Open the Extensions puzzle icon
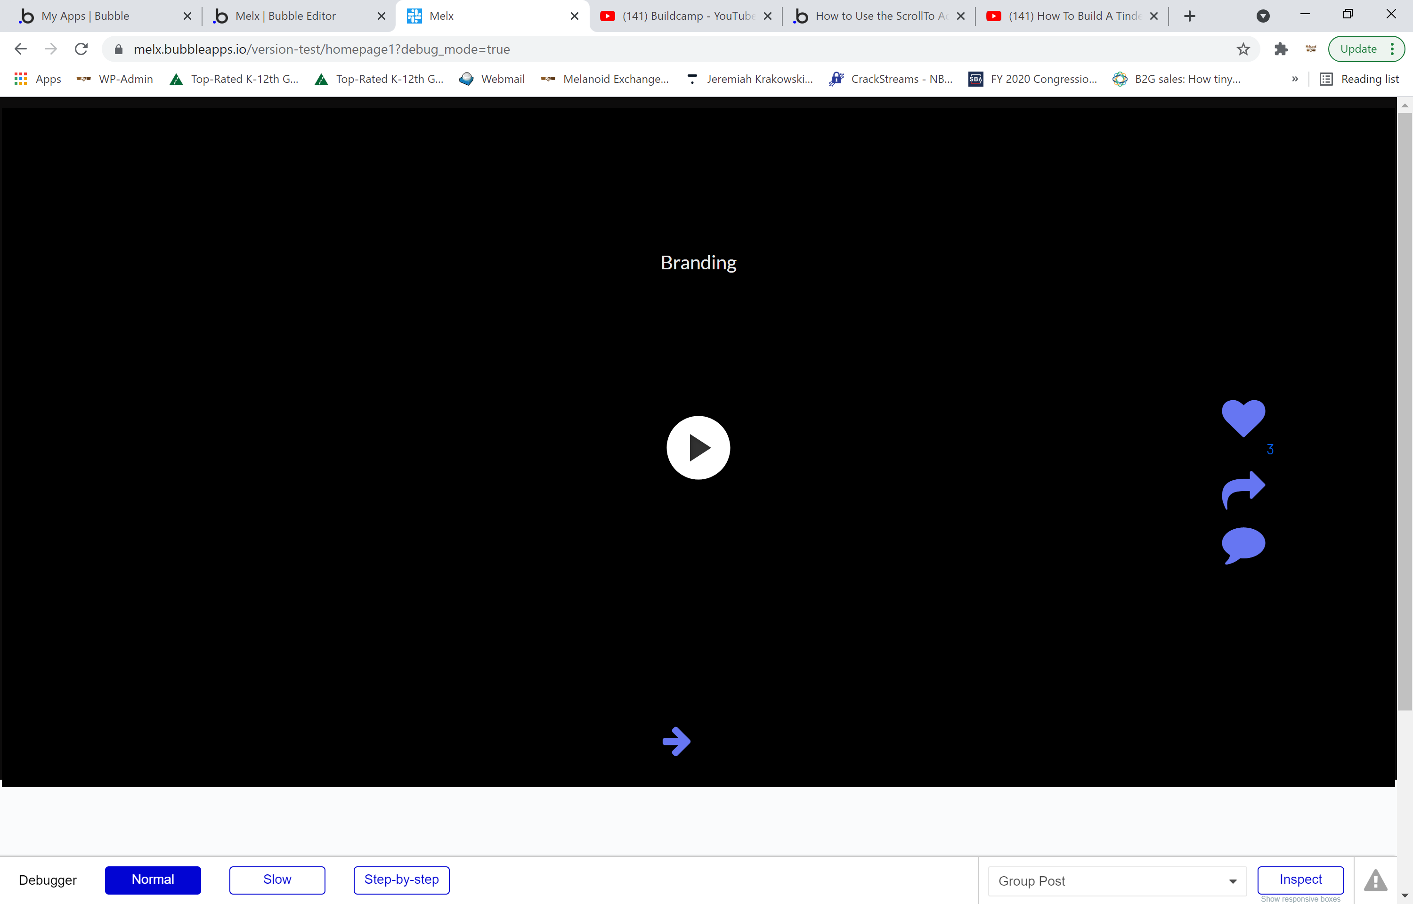The height and width of the screenshot is (904, 1413). (x=1280, y=49)
